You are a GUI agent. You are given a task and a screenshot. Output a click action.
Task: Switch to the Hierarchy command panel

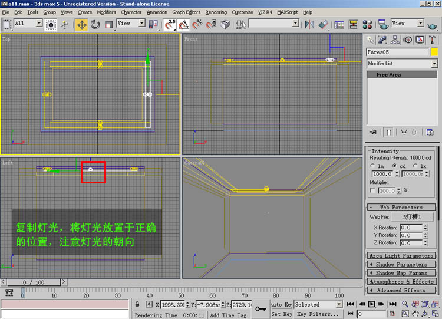click(395, 40)
